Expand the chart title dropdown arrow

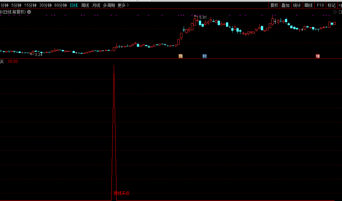(29, 12)
